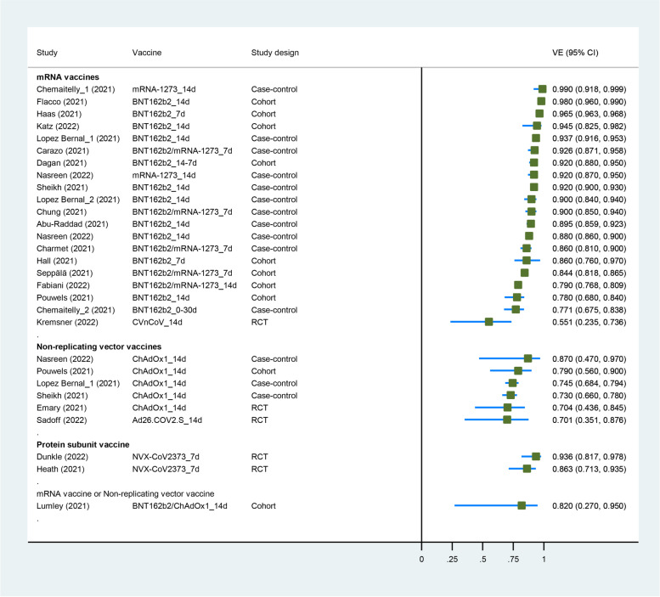Select the Hall (2021) point estimate marker
The image size is (660, 597).
point(527,260)
